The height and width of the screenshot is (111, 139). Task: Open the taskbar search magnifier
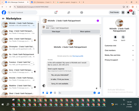tap(8, 104)
